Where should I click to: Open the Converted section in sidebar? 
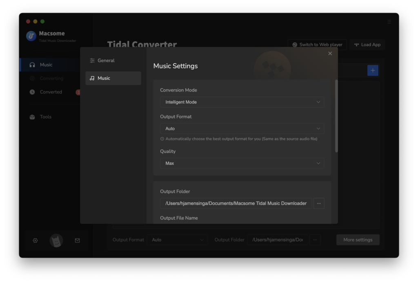click(x=49, y=92)
